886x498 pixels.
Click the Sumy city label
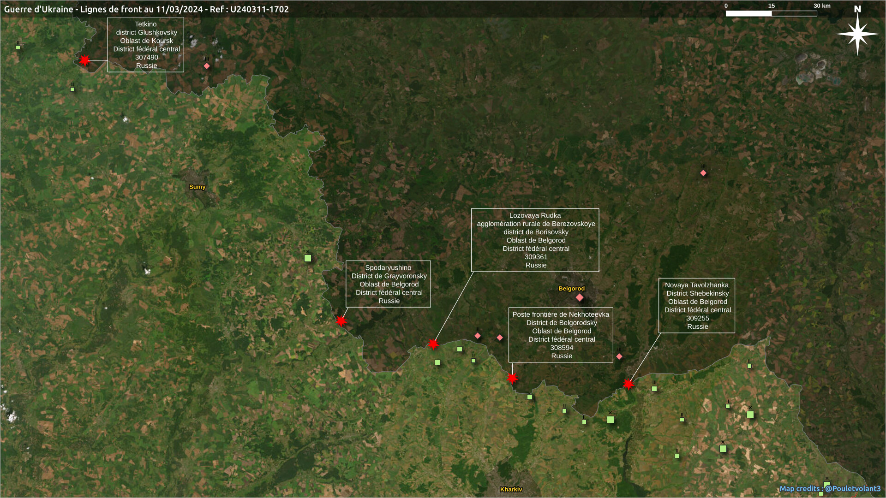pos(197,187)
